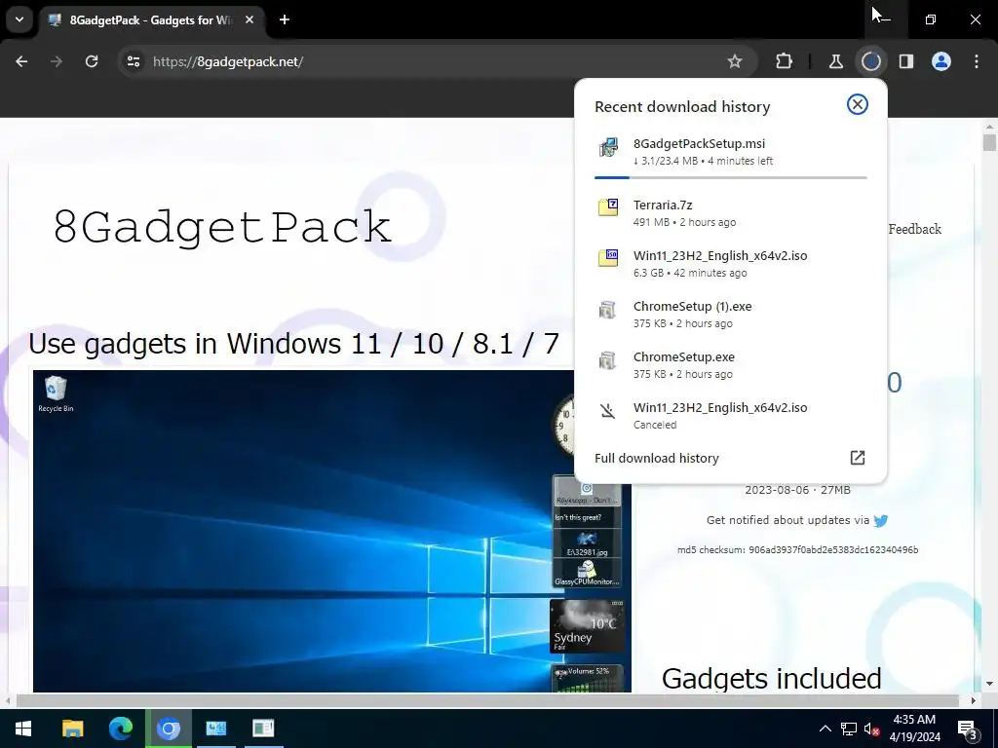Switch to Chrome in the taskbar
Image resolution: width=998 pixels, height=748 pixels.
(169, 729)
